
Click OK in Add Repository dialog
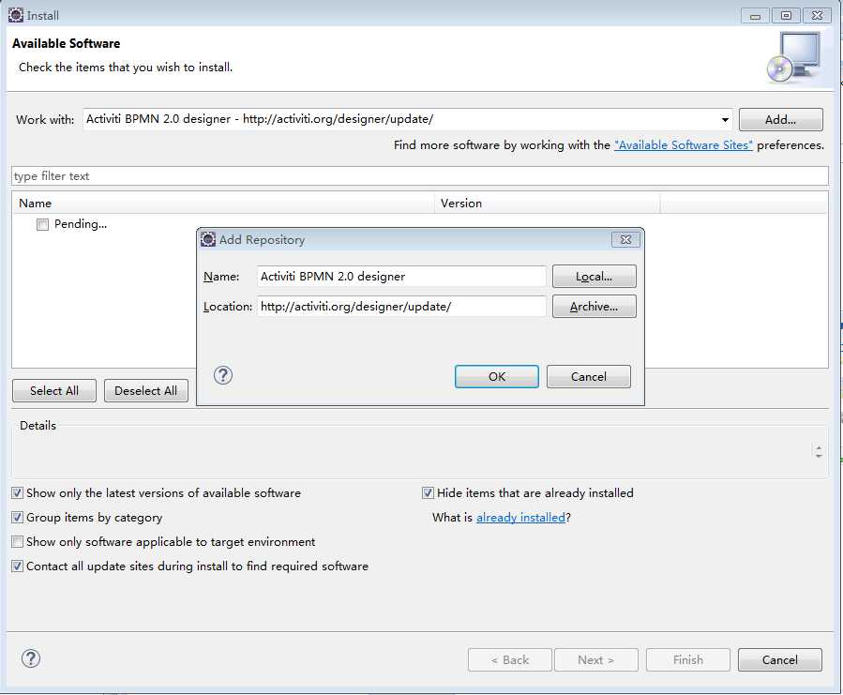pyautogui.click(x=497, y=376)
